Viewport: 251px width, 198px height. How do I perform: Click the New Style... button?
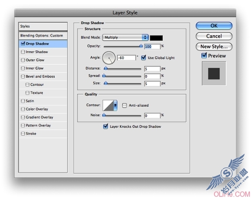click(x=214, y=47)
